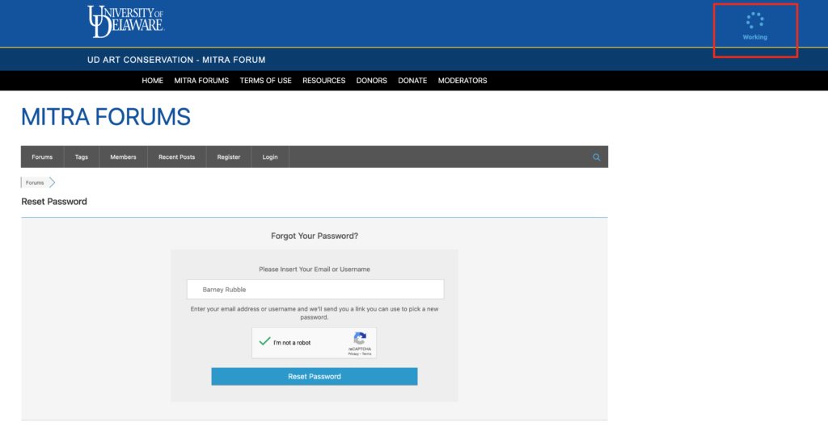The width and height of the screenshot is (828, 439).
Task: Click the search magnifier icon
Action: tap(597, 157)
